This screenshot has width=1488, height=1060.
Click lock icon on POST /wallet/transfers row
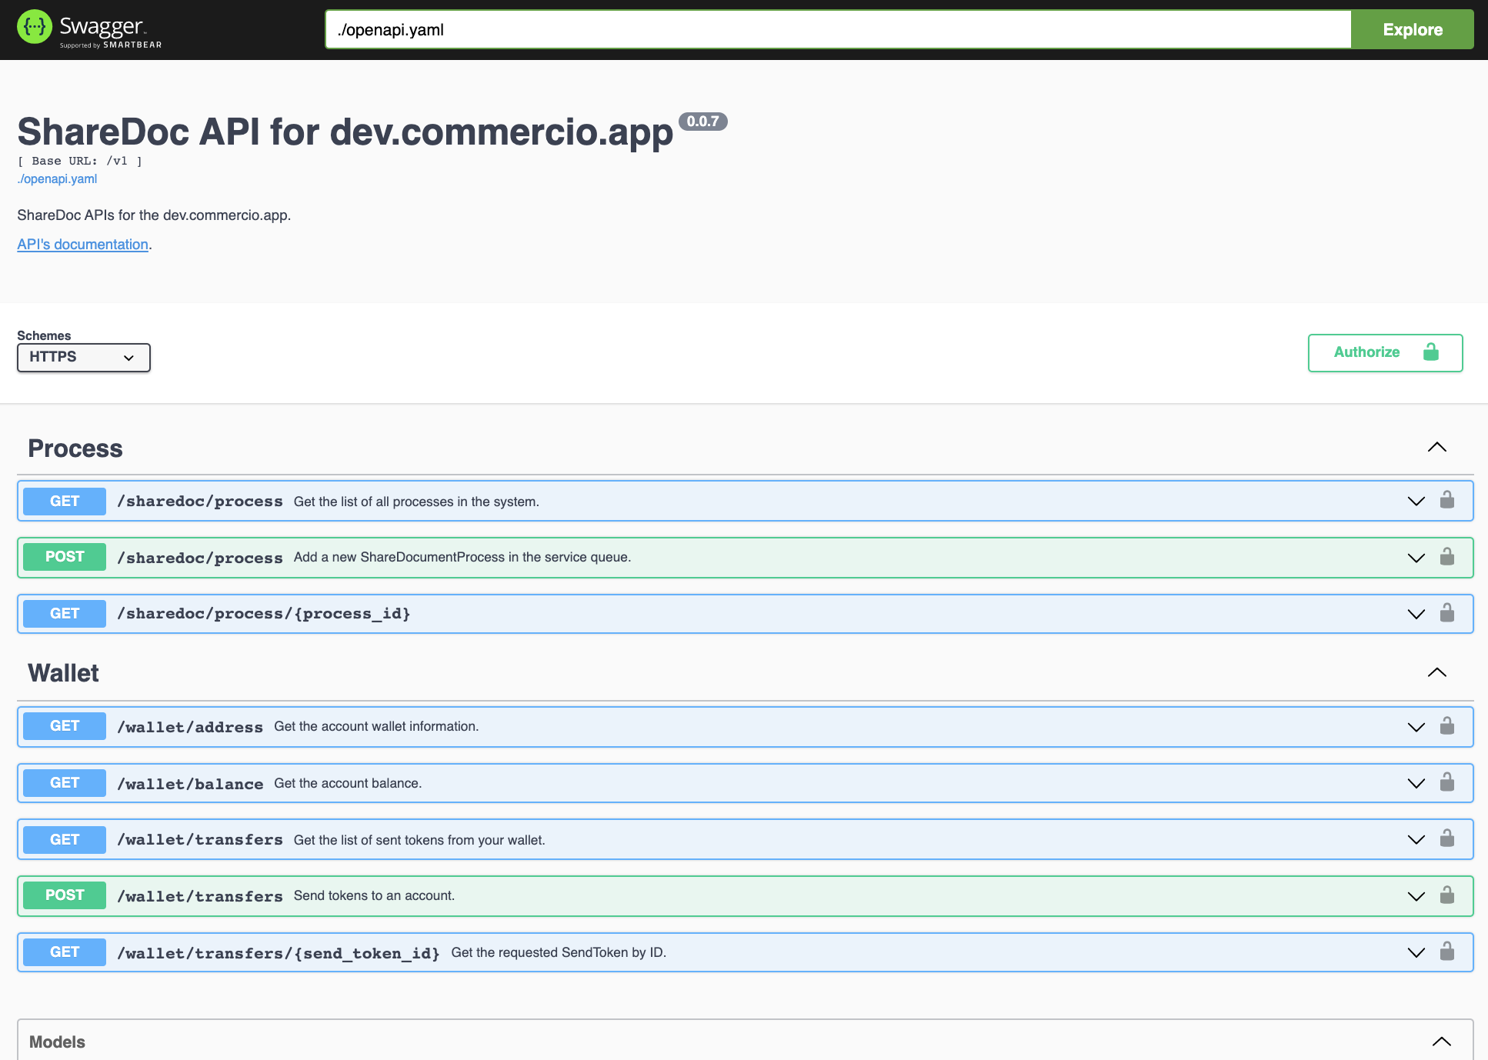click(1446, 895)
